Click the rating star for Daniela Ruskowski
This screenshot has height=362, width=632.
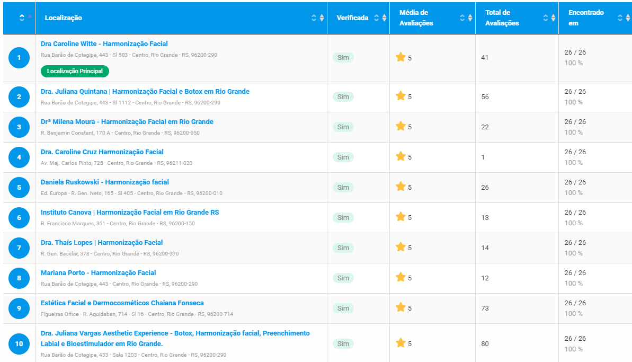pyautogui.click(x=400, y=187)
